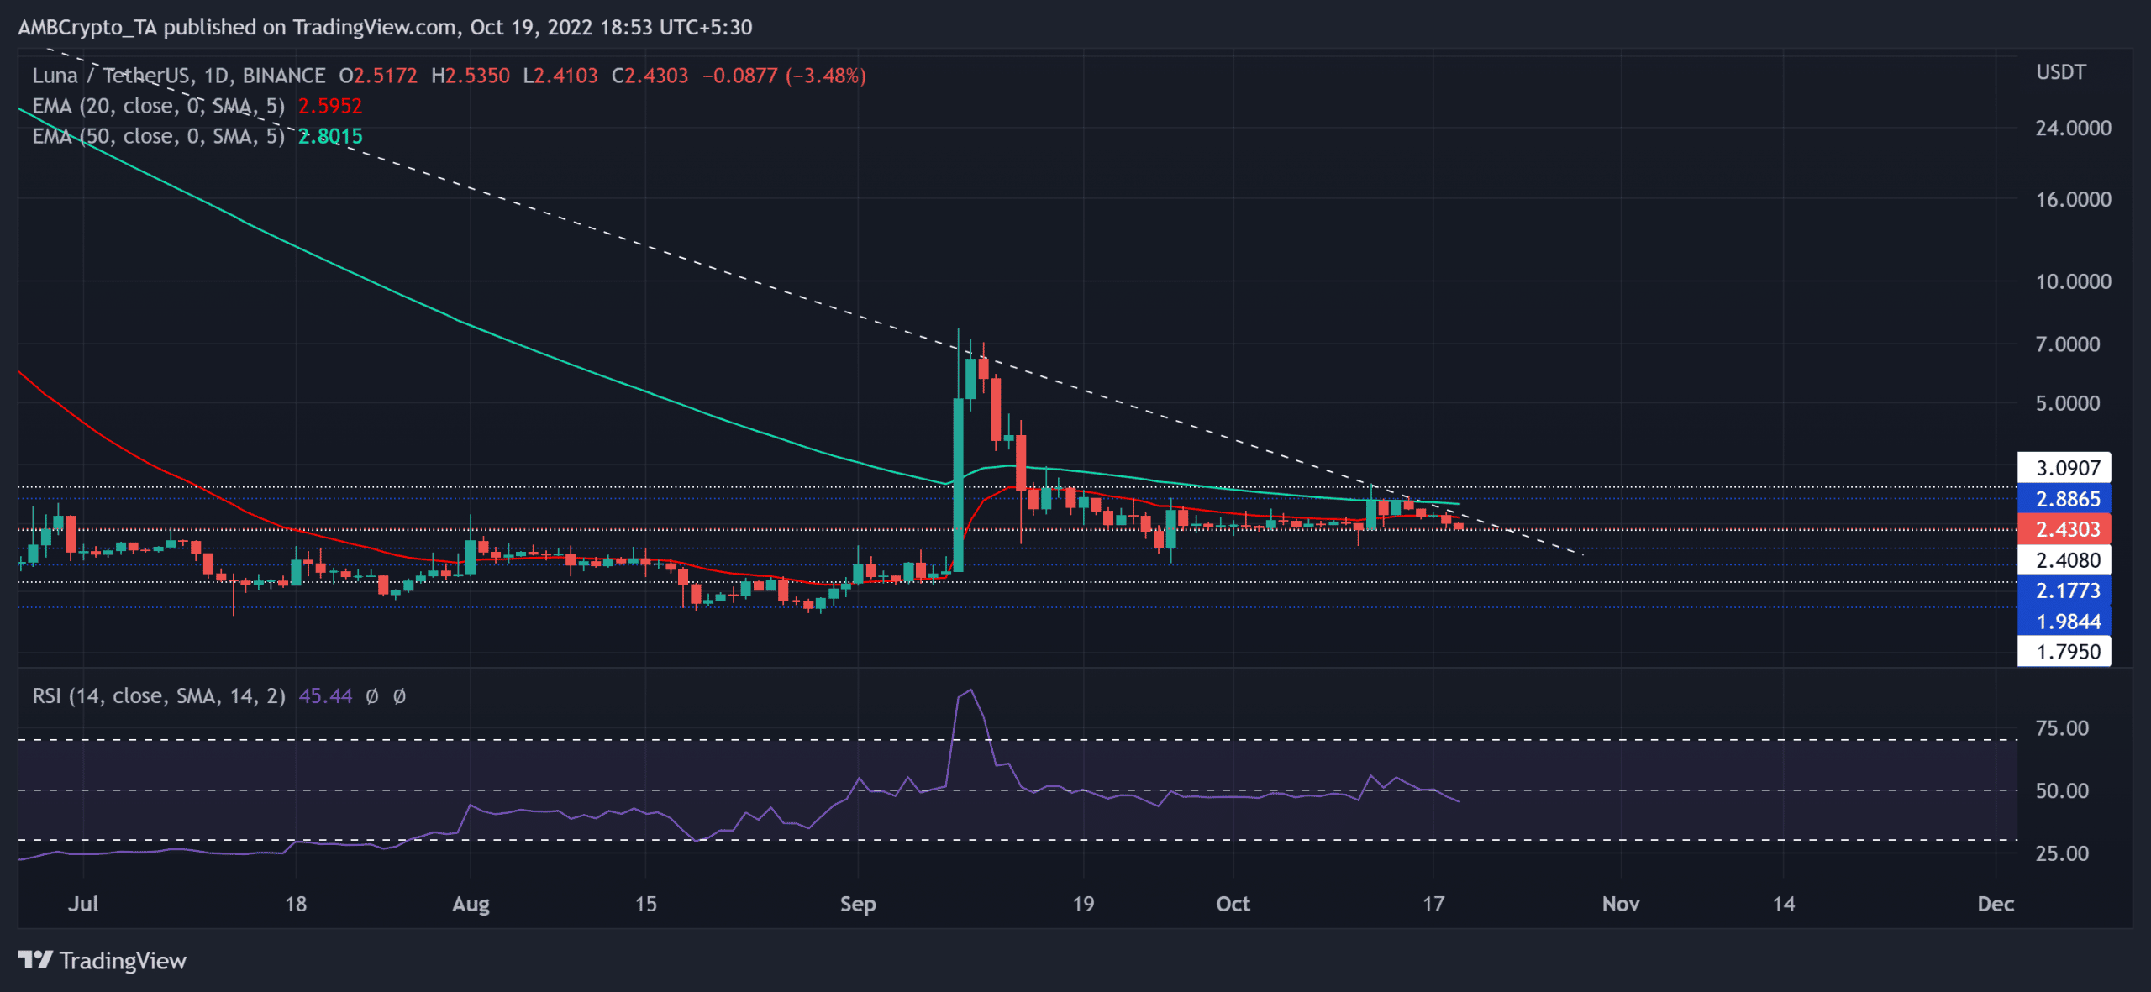Click the 15 August date label
The image size is (2151, 992).
point(645,905)
